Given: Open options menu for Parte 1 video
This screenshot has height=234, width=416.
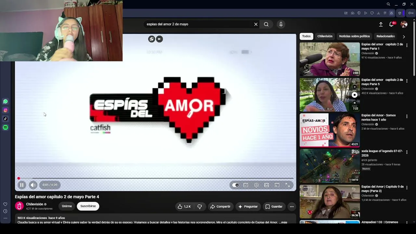Looking at the screenshot, I should tap(407, 45).
